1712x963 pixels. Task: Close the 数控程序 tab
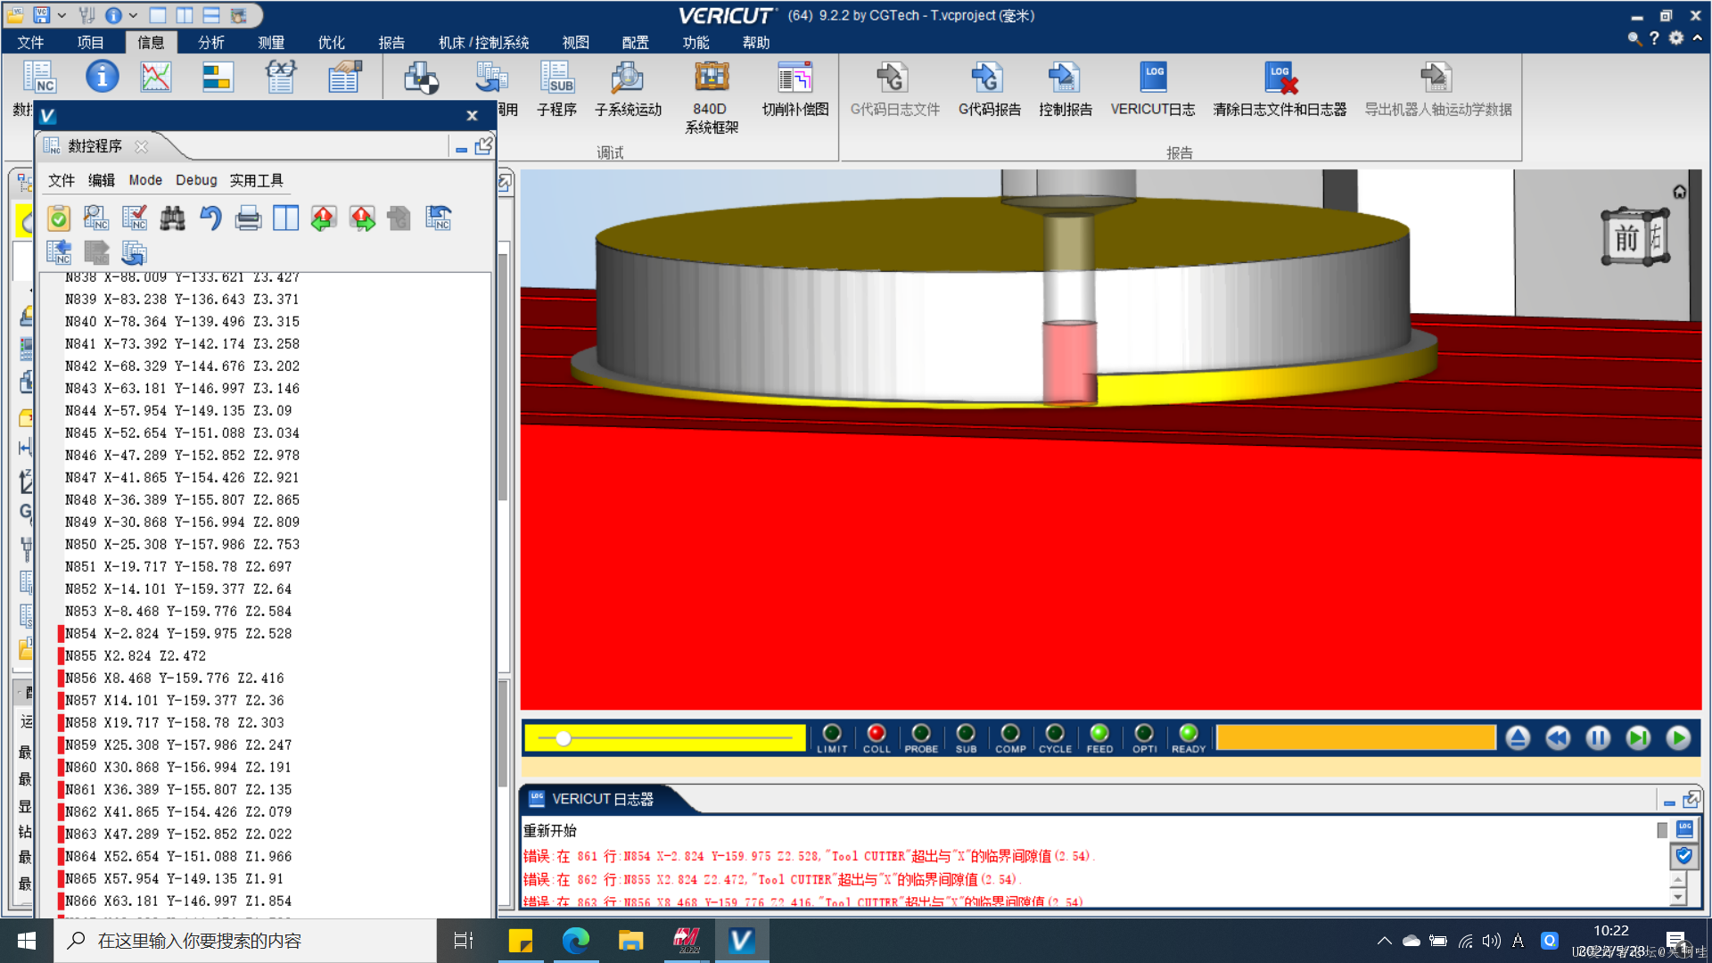pos(141,146)
